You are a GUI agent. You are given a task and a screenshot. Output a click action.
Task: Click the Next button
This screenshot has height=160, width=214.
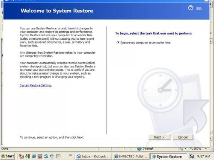159,137
